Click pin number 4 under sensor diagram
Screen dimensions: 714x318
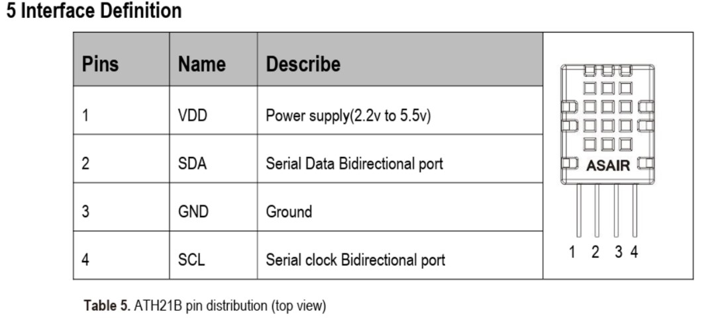click(634, 252)
